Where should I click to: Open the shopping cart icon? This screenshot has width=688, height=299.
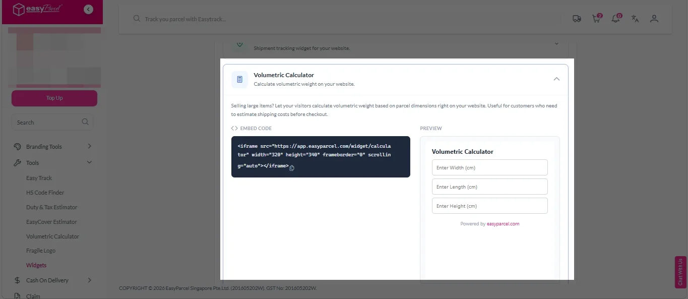pos(596,19)
